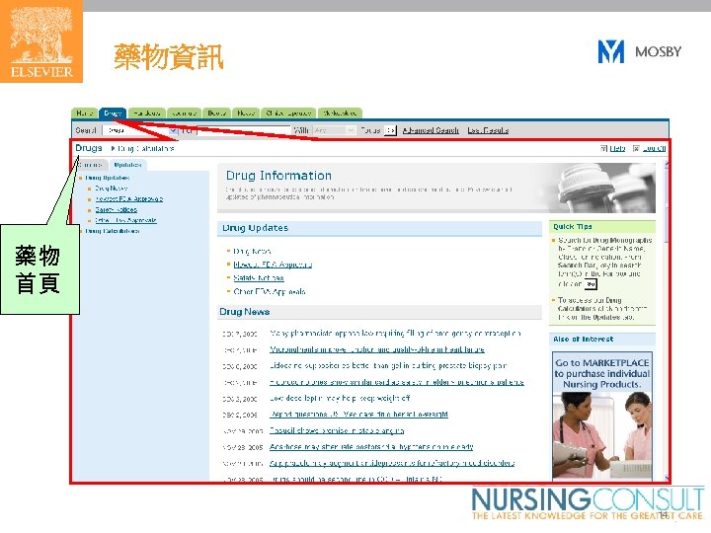
Task: Click the Drug Information title
Action: 278,176
